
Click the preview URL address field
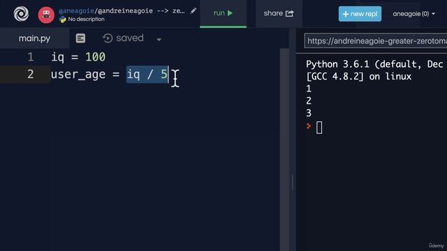(x=376, y=41)
